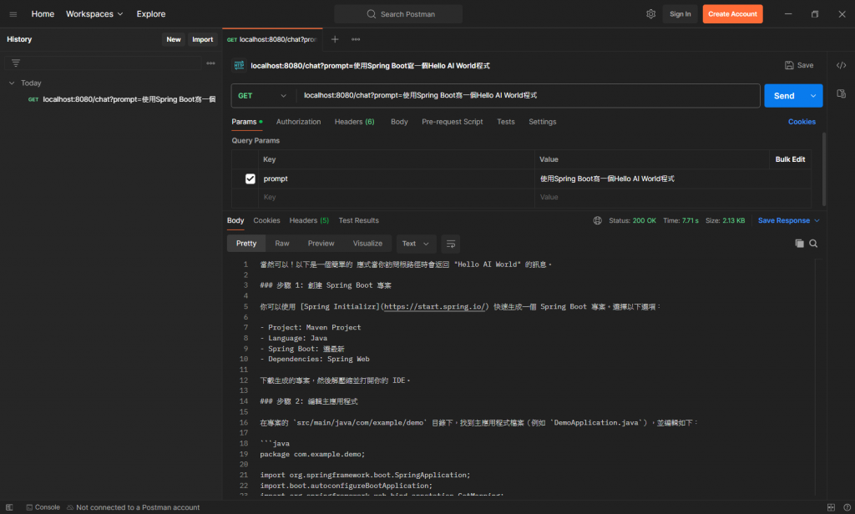Open the Cookies link

coord(802,122)
